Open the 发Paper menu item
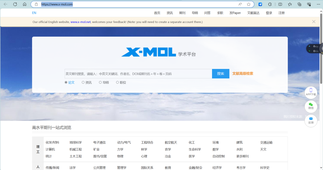This screenshot has height=170, width=323. tap(235, 13)
